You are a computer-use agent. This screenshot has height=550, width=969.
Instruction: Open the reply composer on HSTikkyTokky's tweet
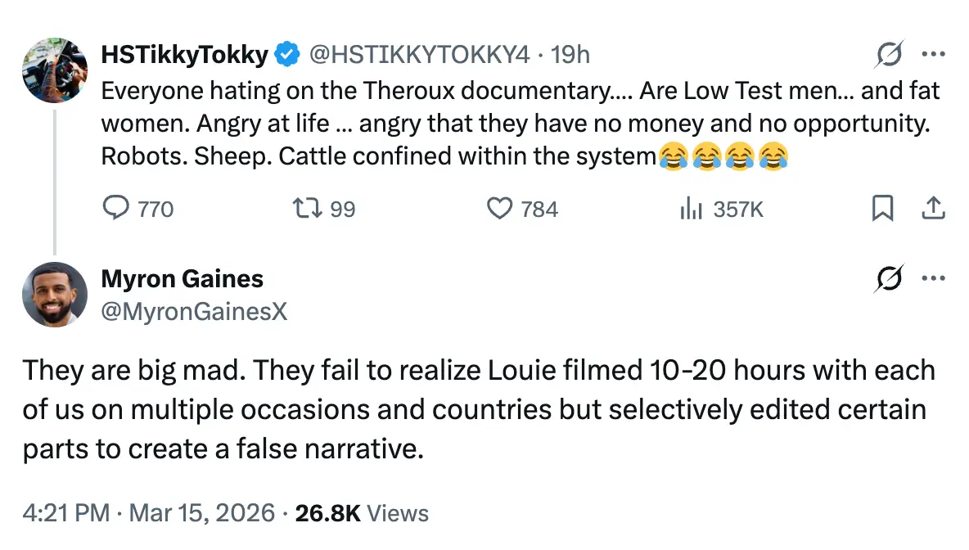116,209
